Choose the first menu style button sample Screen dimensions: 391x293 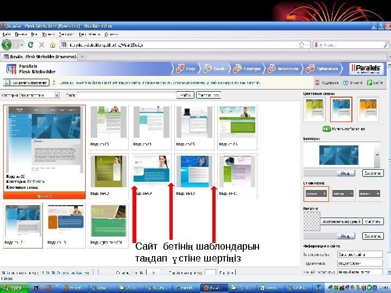(316, 194)
